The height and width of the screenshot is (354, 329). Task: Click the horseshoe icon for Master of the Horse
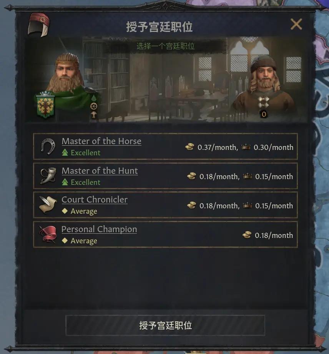tap(48, 146)
